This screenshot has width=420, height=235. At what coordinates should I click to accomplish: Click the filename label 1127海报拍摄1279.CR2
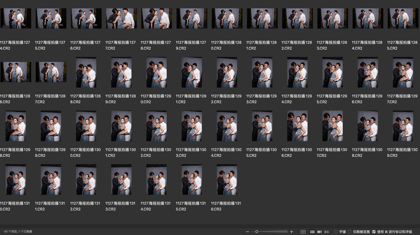191,45
